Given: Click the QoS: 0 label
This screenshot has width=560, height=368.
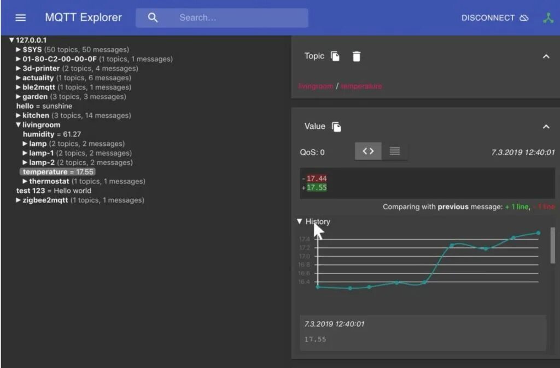Looking at the screenshot, I should coord(312,153).
